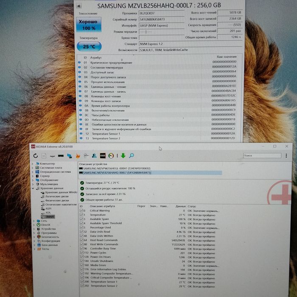297x297 pixels.
Task: Open the SensorPanel gauge icon
Action: coord(111,156)
